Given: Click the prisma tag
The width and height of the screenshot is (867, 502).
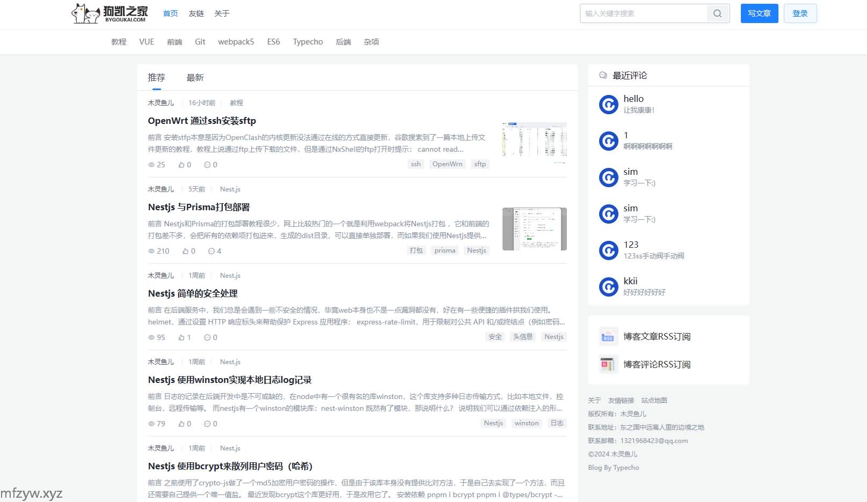Looking at the screenshot, I should 445,250.
